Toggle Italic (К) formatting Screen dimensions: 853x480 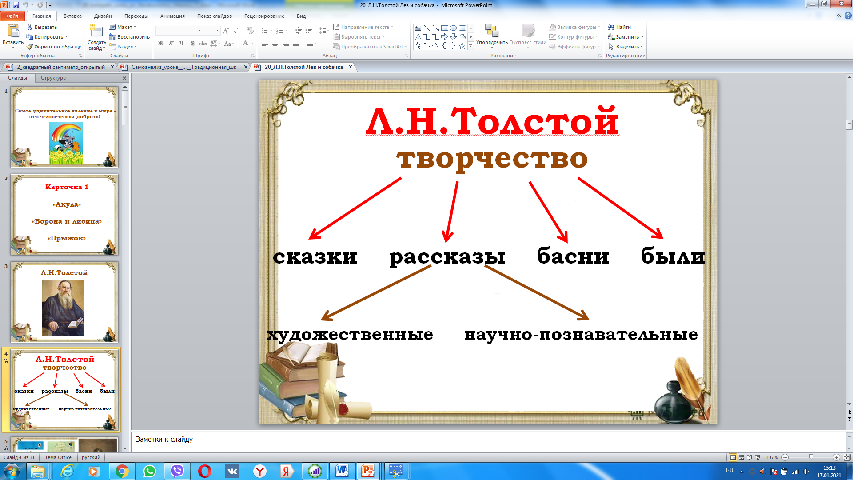coord(171,44)
